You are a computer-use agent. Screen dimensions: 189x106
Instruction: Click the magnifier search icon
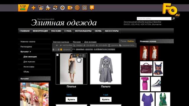(174, 19)
